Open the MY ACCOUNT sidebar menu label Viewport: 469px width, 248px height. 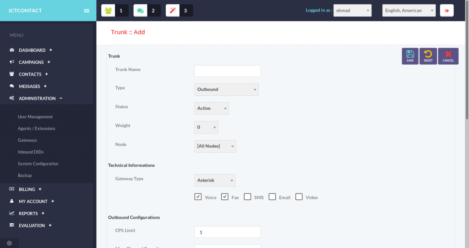(33, 201)
